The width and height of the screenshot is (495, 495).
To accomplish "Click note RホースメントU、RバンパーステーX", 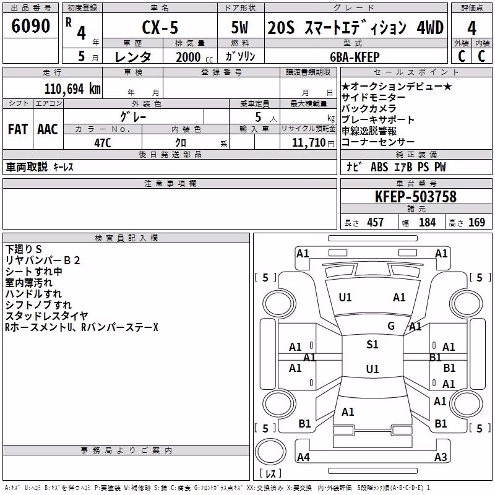I will point(82,327).
